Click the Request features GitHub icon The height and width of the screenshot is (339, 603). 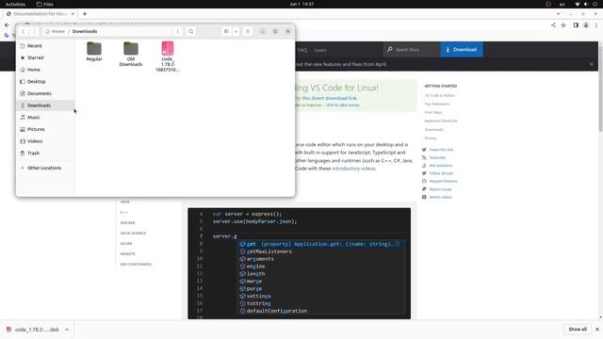click(424, 181)
